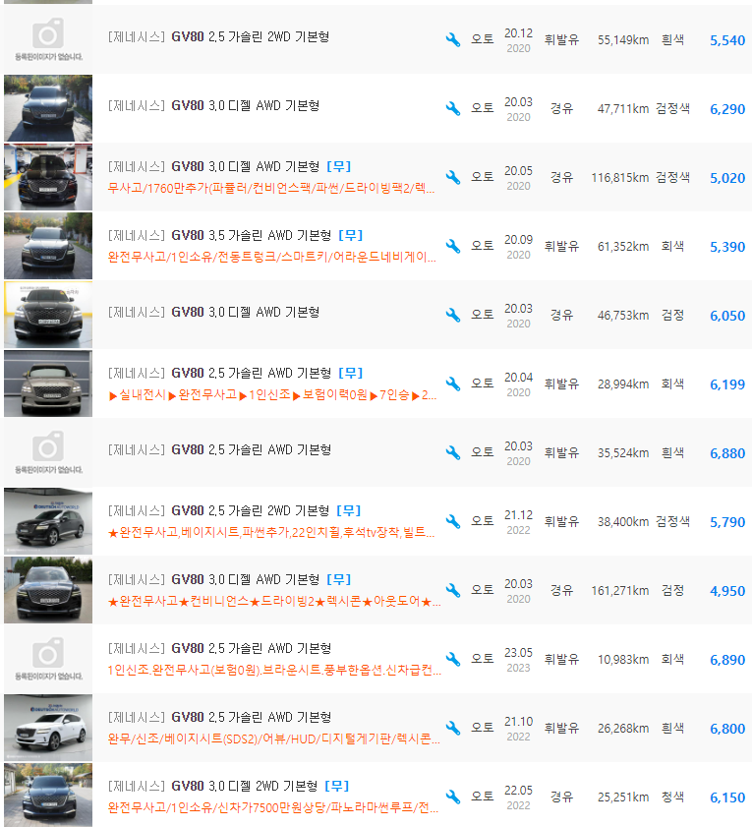Viewport: 752px width, 827px height.
Task: Click price 6,890
Action: tap(727, 660)
